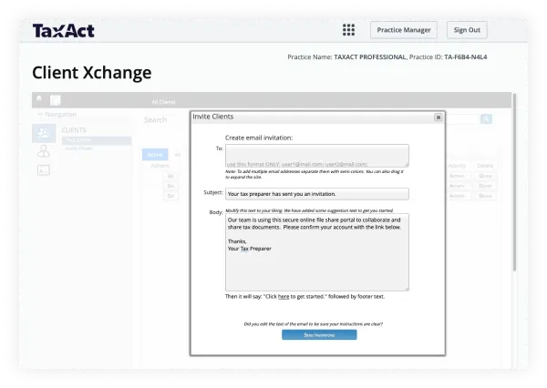Click the home icon in the gray toolbar
547x388 pixels.
[x=39, y=98]
